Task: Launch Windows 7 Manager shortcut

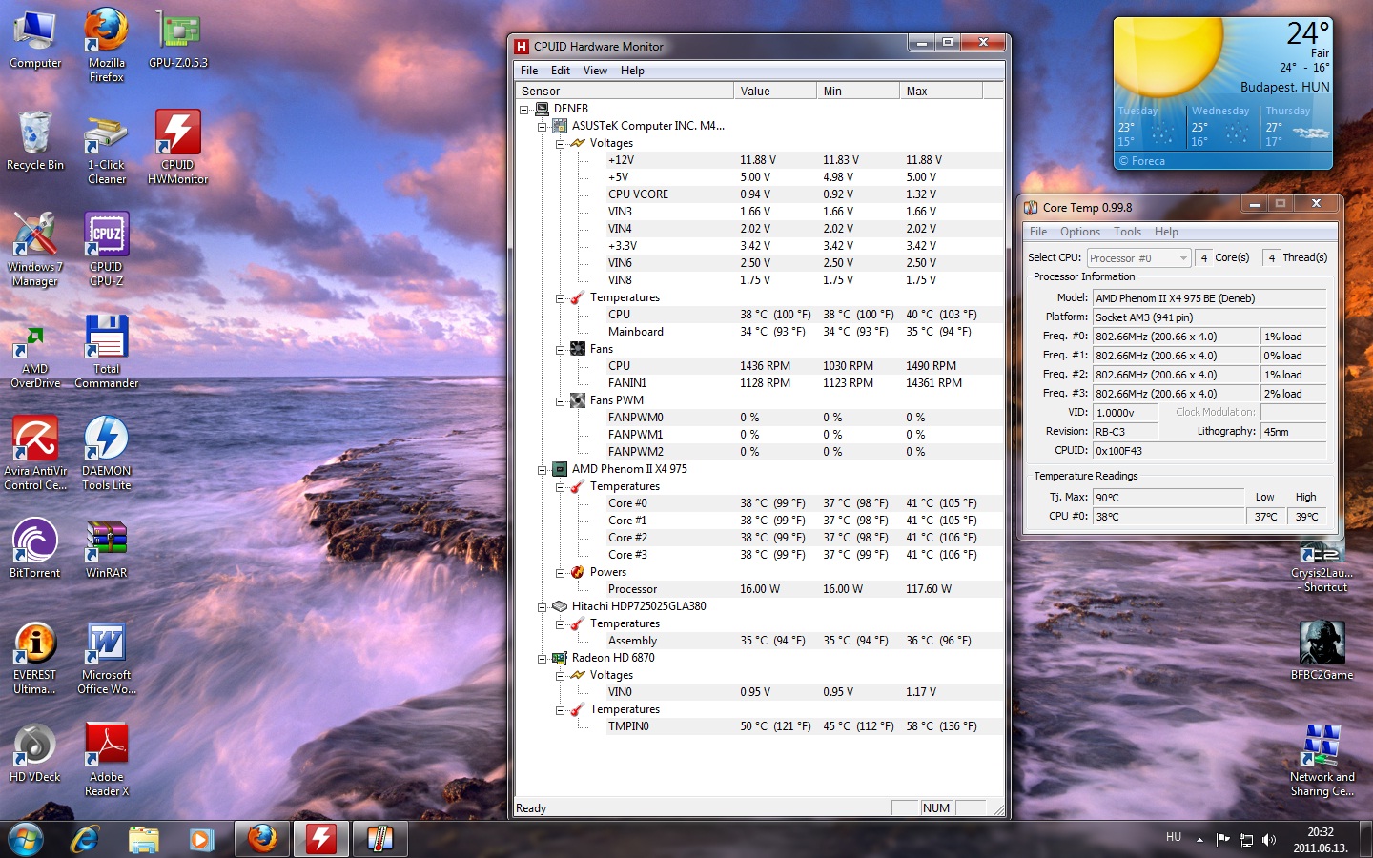Action: [35, 250]
